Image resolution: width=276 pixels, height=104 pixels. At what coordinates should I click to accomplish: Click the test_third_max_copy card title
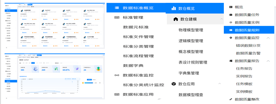[30, 23]
